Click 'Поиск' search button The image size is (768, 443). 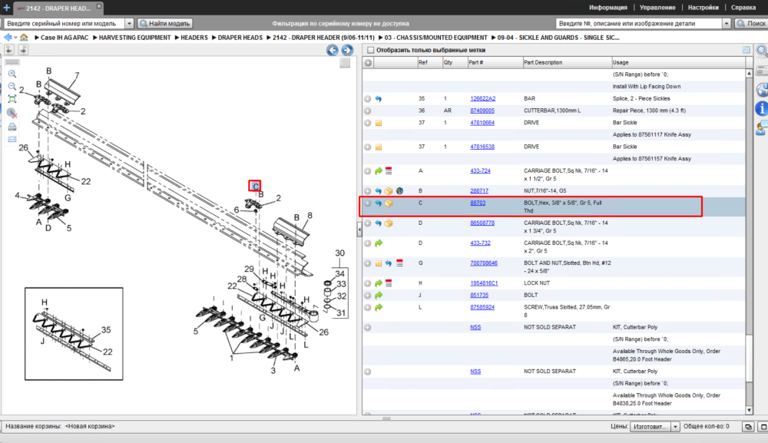point(751,24)
